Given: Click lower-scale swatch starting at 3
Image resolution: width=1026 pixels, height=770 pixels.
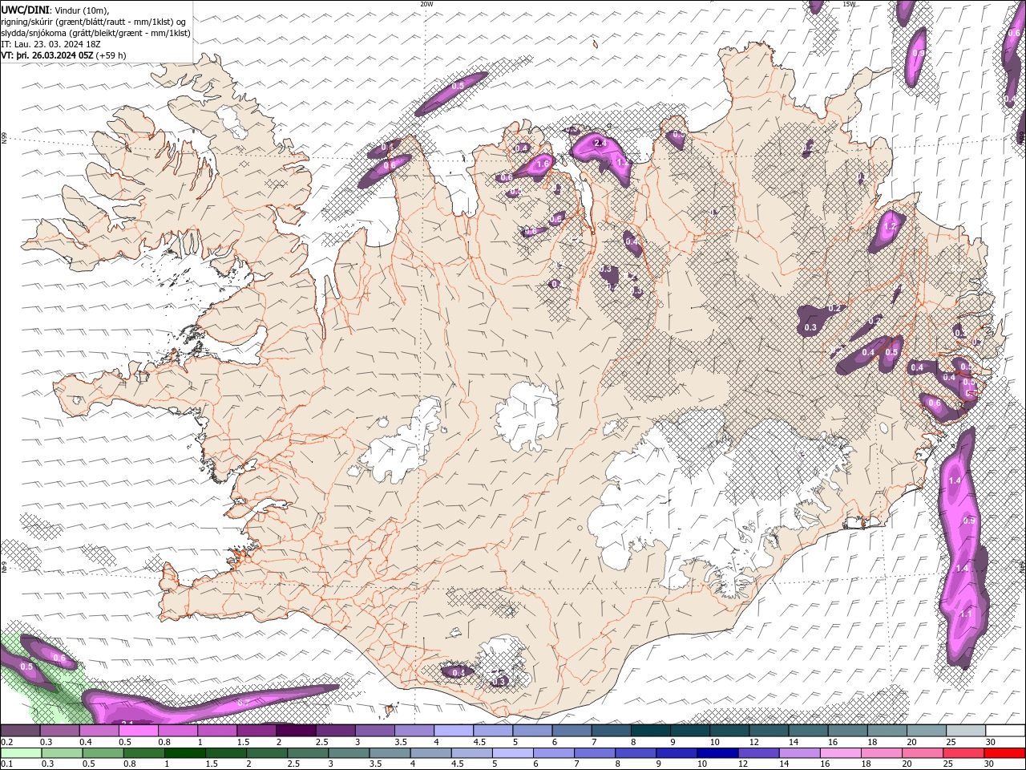Looking at the screenshot, I should coord(348,753).
